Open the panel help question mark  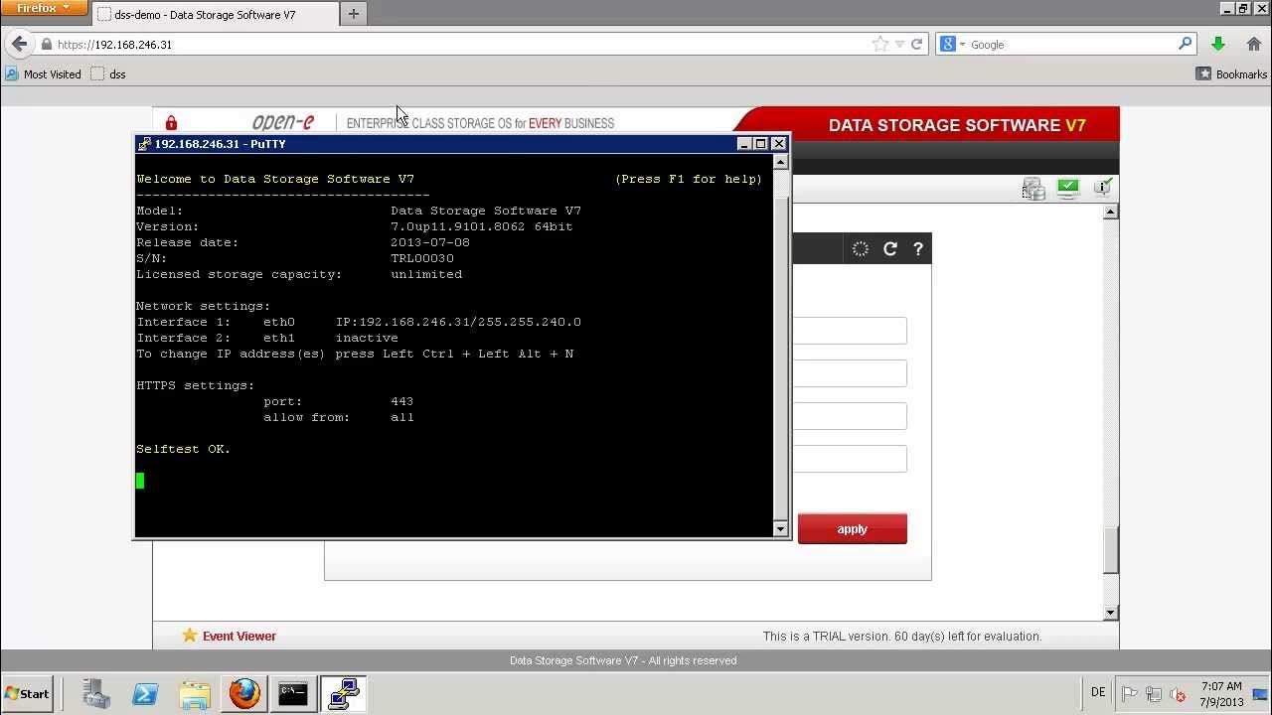pos(918,249)
